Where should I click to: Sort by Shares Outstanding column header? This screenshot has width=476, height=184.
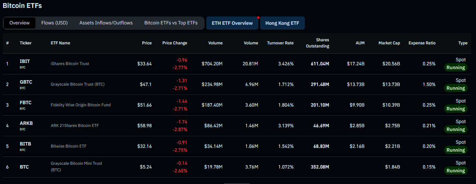318,43
